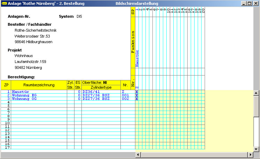Click the vertical scrollbar up arrow
This screenshot has height=159, width=260.
pyautogui.click(x=256, y=93)
